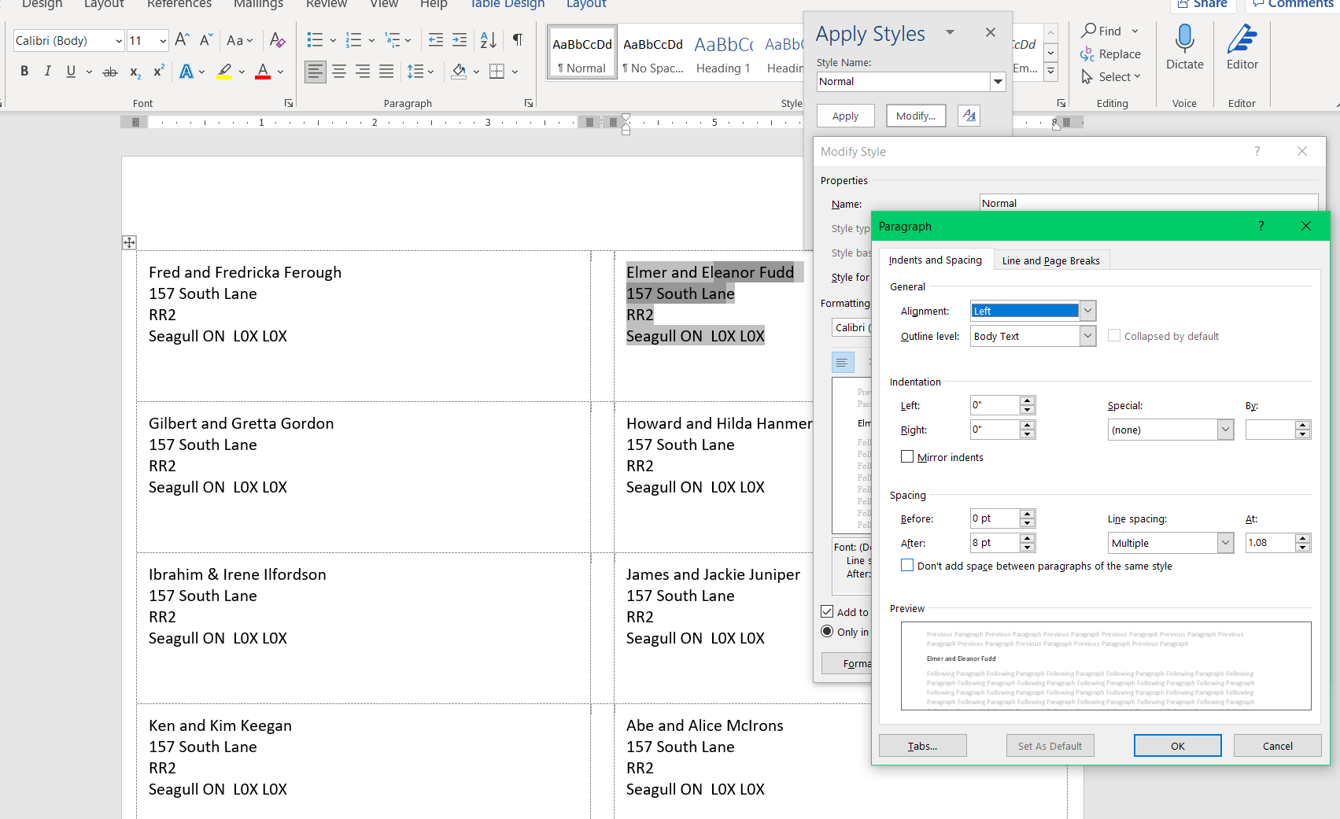The height and width of the screenshot is (819, 1340).
Task: Open the Tabs... button
Action: pos(922,746)
